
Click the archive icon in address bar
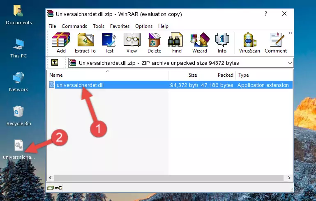73,63
